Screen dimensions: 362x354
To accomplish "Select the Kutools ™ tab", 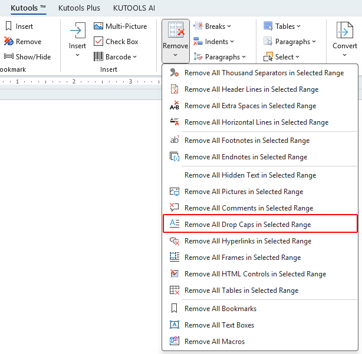I will tap(28, 8).
